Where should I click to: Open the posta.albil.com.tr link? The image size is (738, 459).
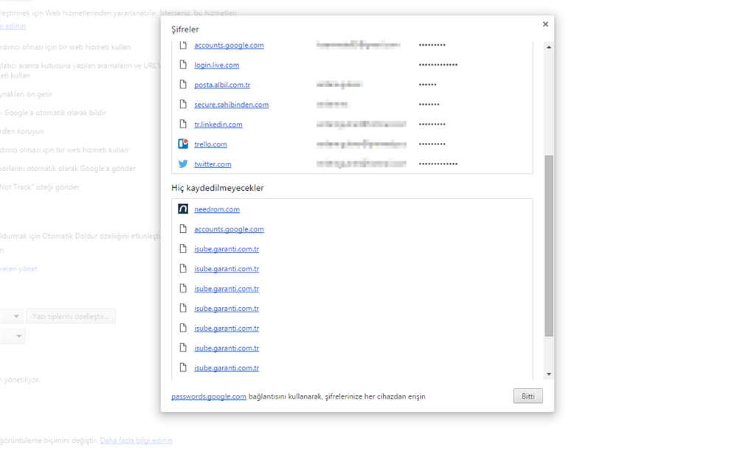[x=222, y=85]
